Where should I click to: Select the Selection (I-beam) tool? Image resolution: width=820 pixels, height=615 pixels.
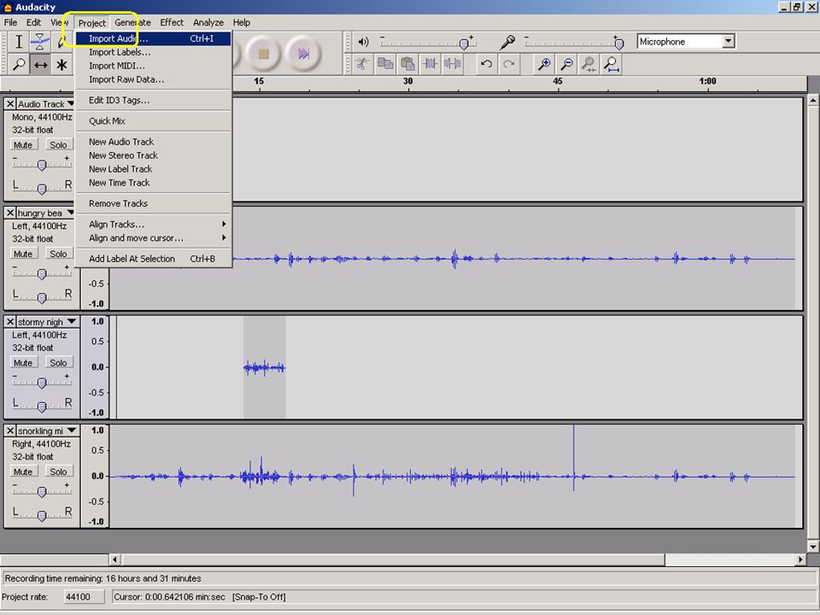pos(19,41)
